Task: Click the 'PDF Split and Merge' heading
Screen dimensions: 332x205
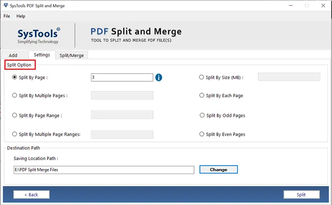Action: coord(136,32)
